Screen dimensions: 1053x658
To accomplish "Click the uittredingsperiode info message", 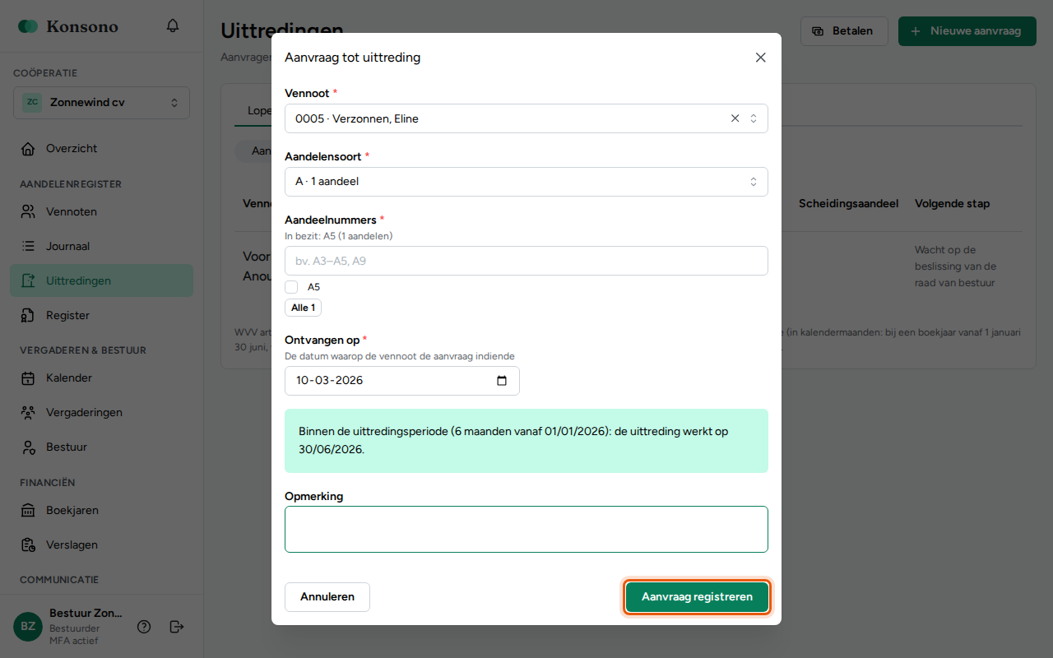I will [526, 441].
